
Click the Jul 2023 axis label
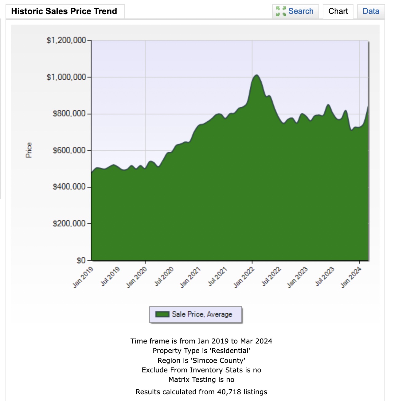[325, 276]
